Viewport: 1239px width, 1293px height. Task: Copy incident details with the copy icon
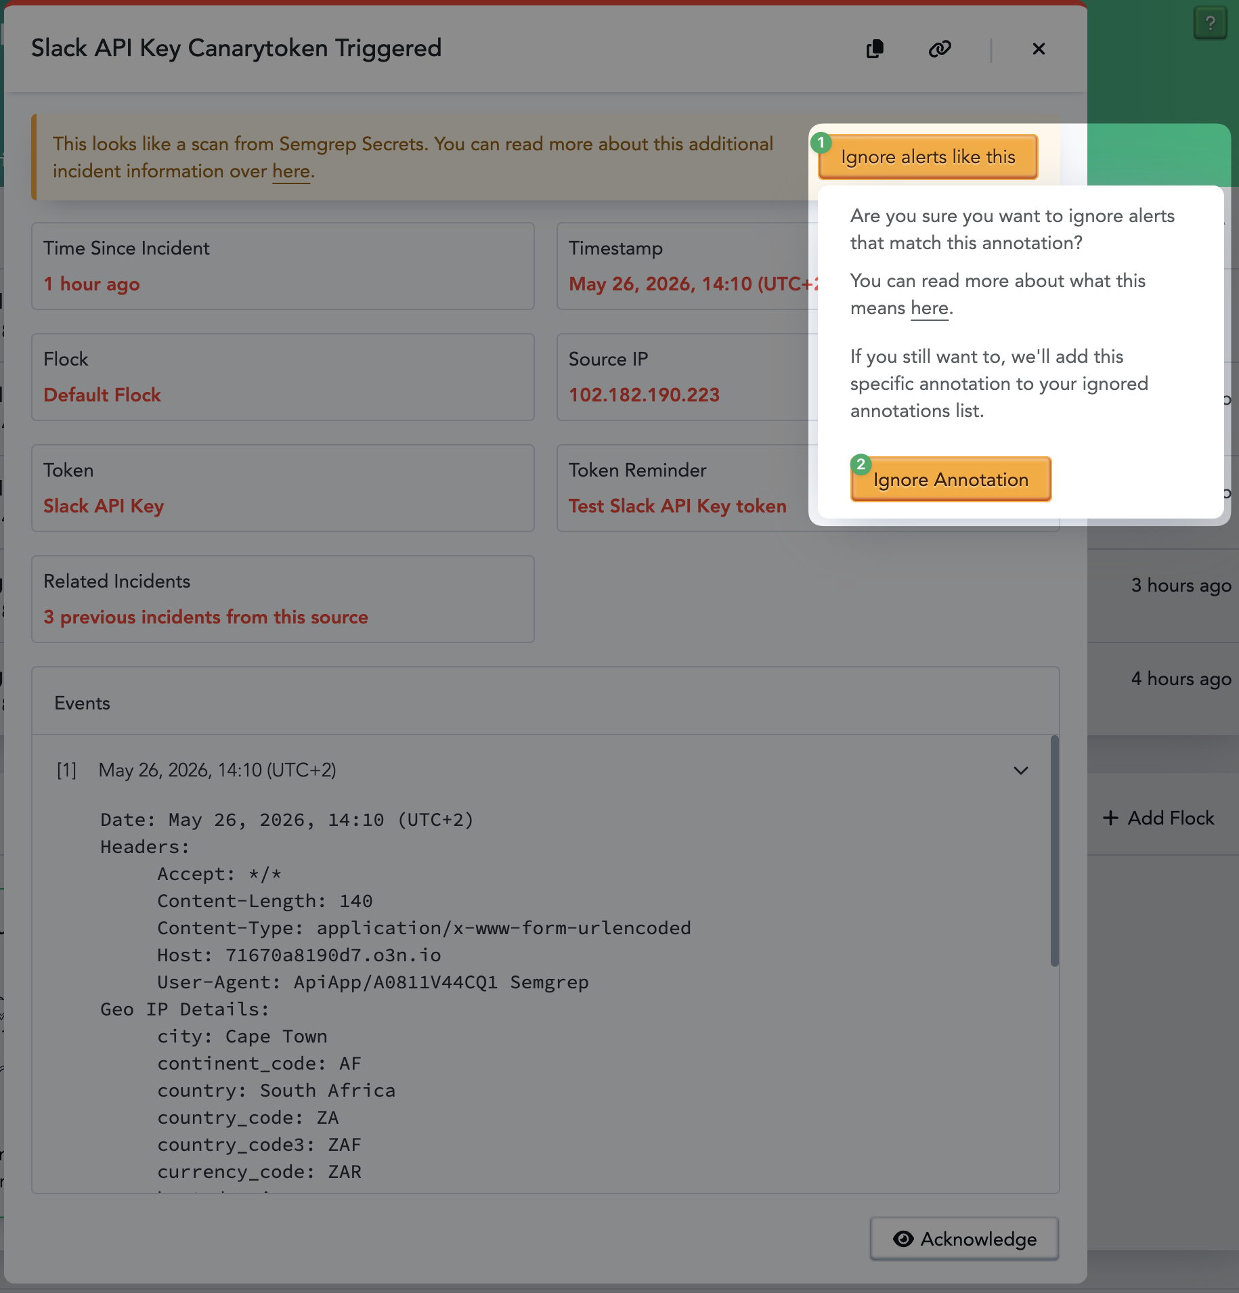(x=875, y=49)
